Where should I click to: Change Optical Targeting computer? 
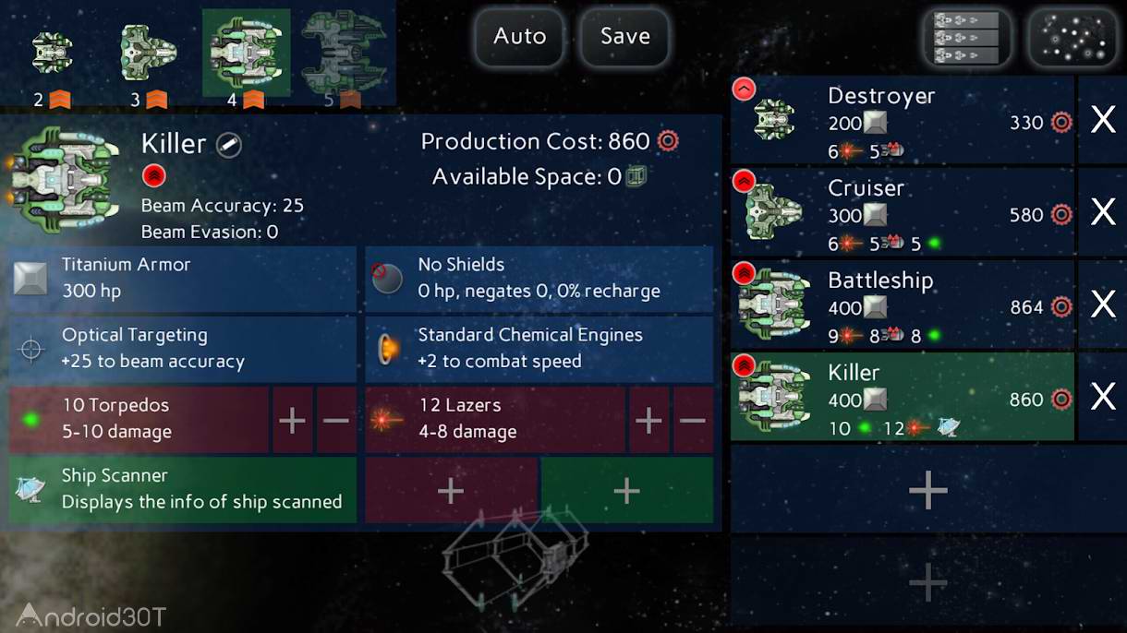tap(183, 349)
